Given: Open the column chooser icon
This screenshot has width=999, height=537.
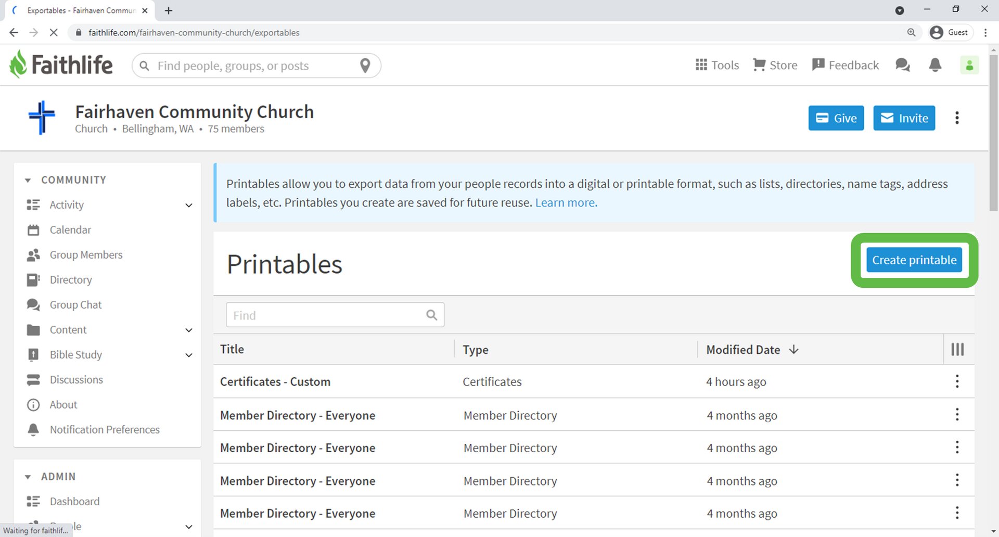Looking at the screenshot, I should (957, 349).
